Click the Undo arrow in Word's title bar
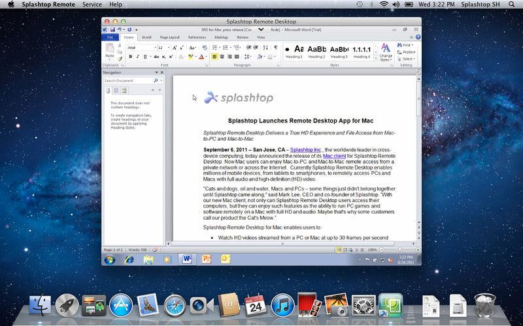 (119, 29)
